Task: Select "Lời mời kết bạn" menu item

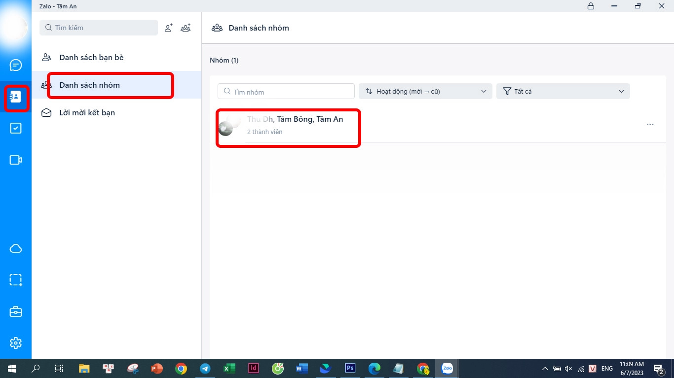Action: [87, 113]
